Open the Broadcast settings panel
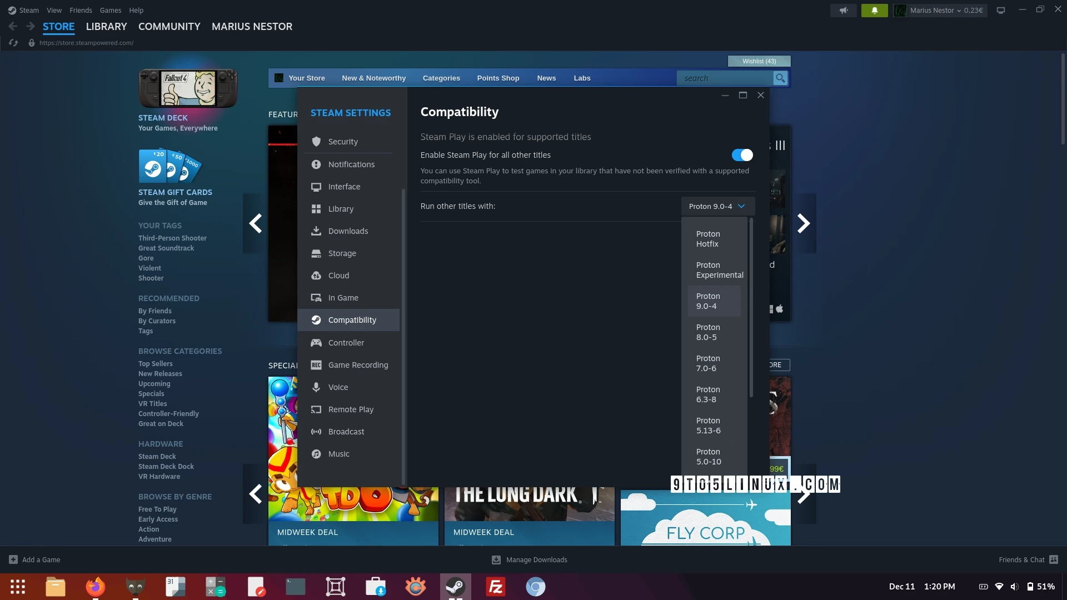 (346, 432)
